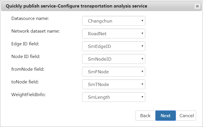
Task: Click the 'WeightFieldInfo:' label
Action: (x=29, y=95)
